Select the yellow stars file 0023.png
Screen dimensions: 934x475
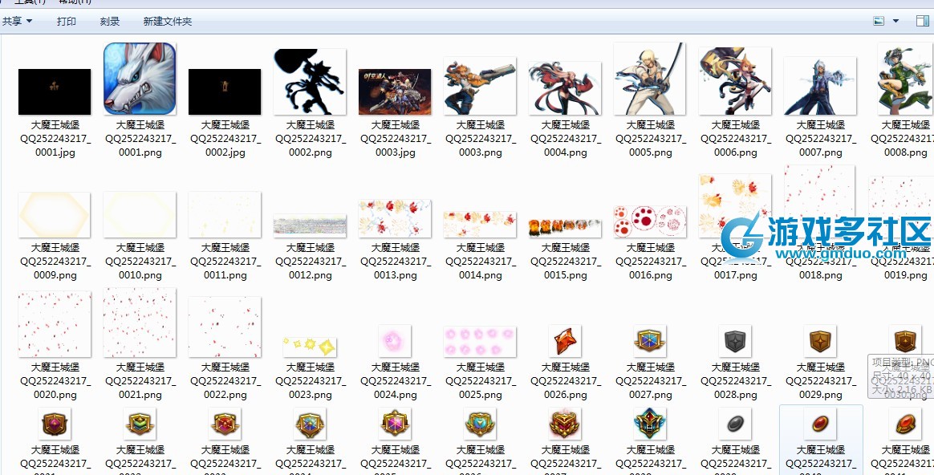310,347
